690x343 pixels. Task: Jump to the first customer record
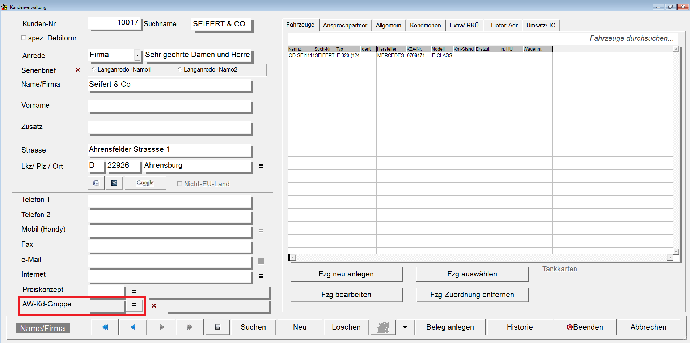click(105, 327)
